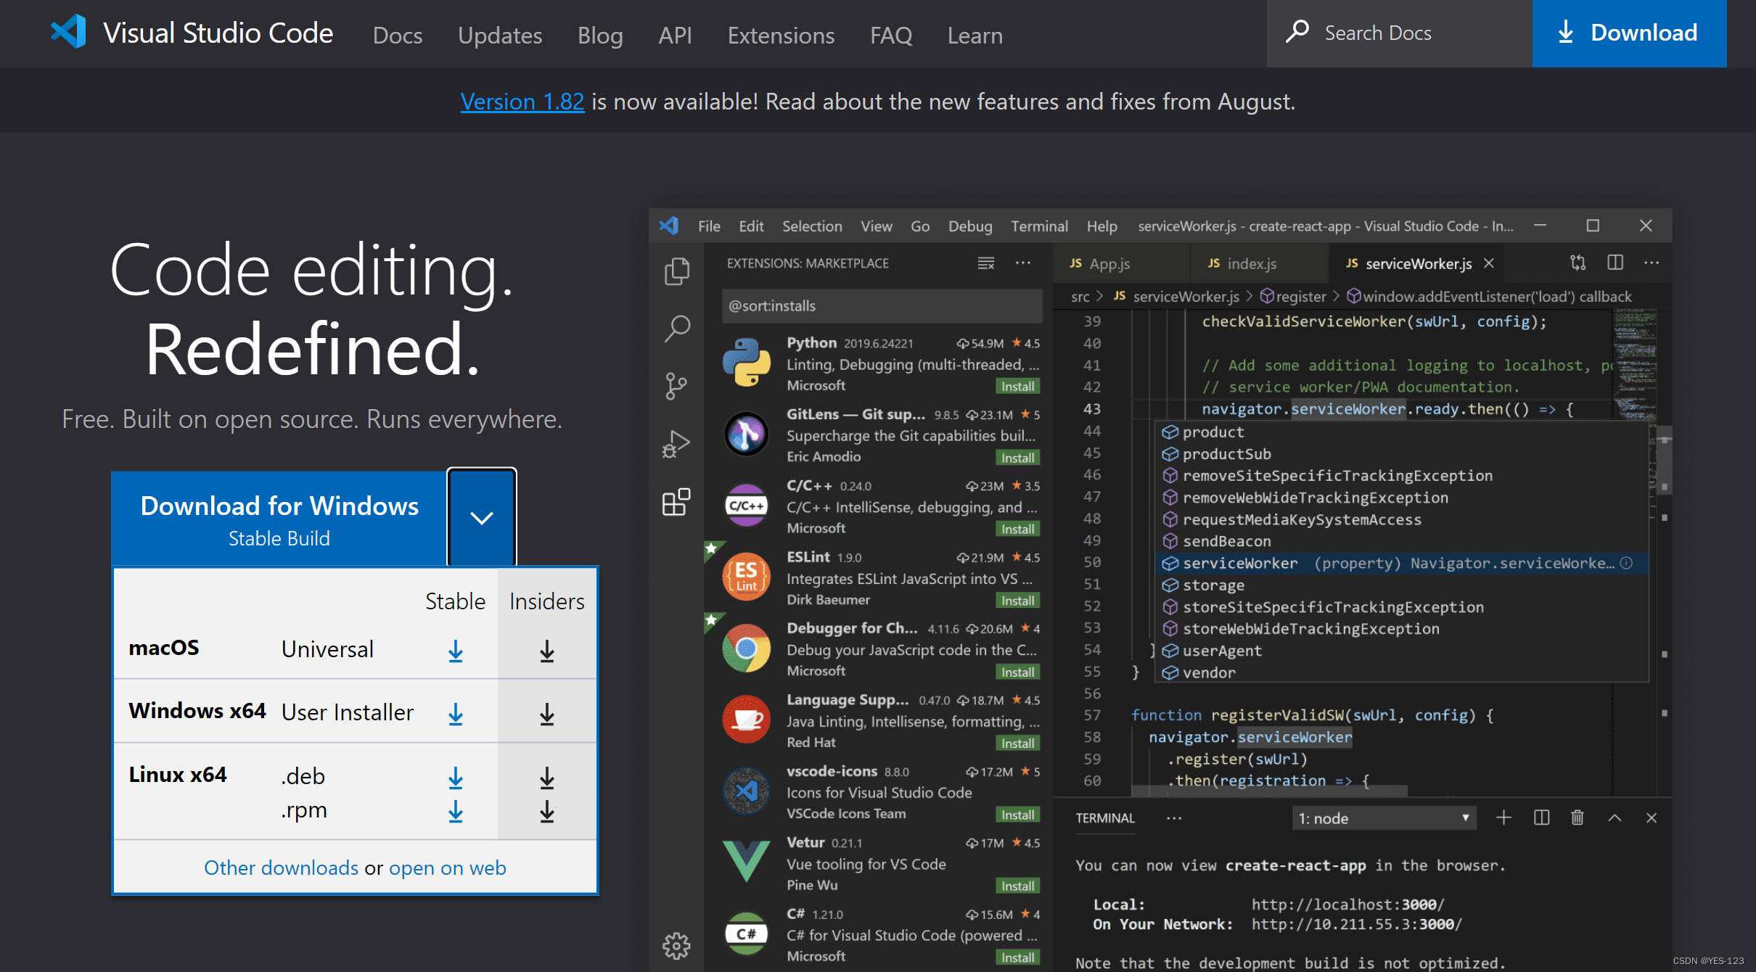This screenshot has width=1756, height=972.
Task: Click the New Terminal add button
Action: coord(1505,819)
